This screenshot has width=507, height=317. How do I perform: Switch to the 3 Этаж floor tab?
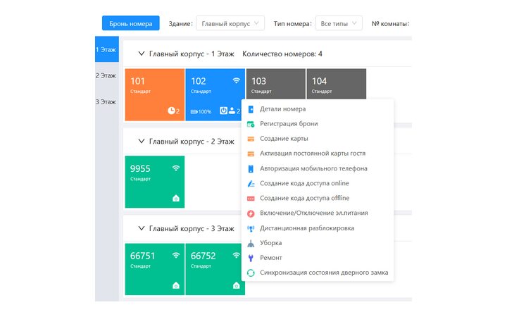[x=106, y=101]
